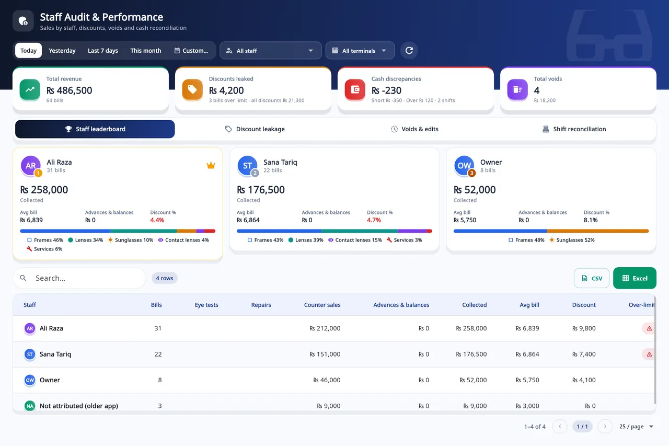This screenshot has height=446, width=669.
Task: Open the Custom date range picker
Action: click(x=191, y=51)
